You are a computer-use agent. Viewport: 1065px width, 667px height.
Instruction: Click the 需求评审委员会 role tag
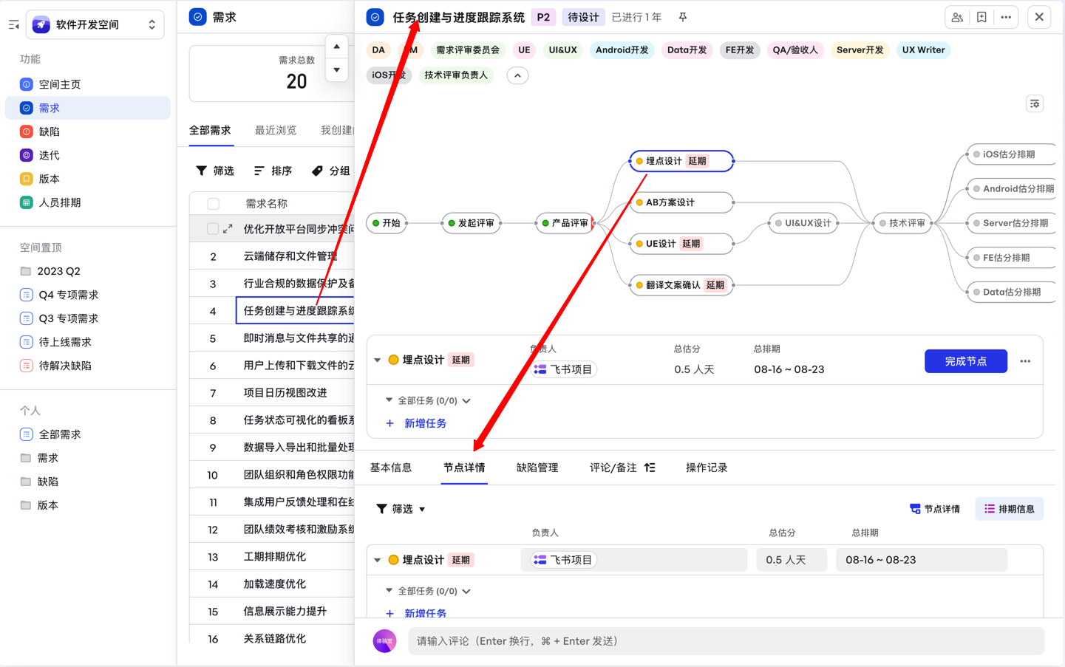pyautogui.click(x=467, y=50)
